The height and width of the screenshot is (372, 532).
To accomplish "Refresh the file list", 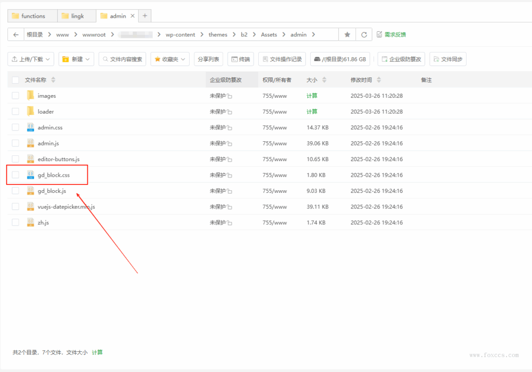I will (x=364, y=35).
